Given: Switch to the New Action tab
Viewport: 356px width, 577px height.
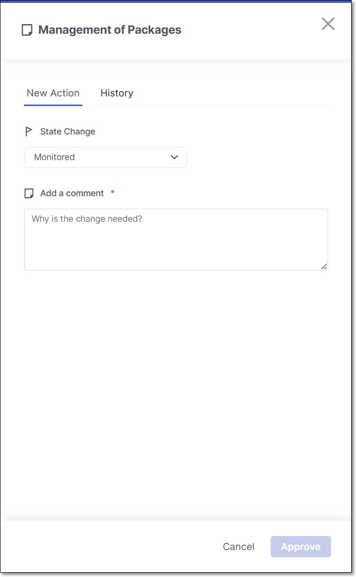Looking at the screenshot, I should pos(53,93).
